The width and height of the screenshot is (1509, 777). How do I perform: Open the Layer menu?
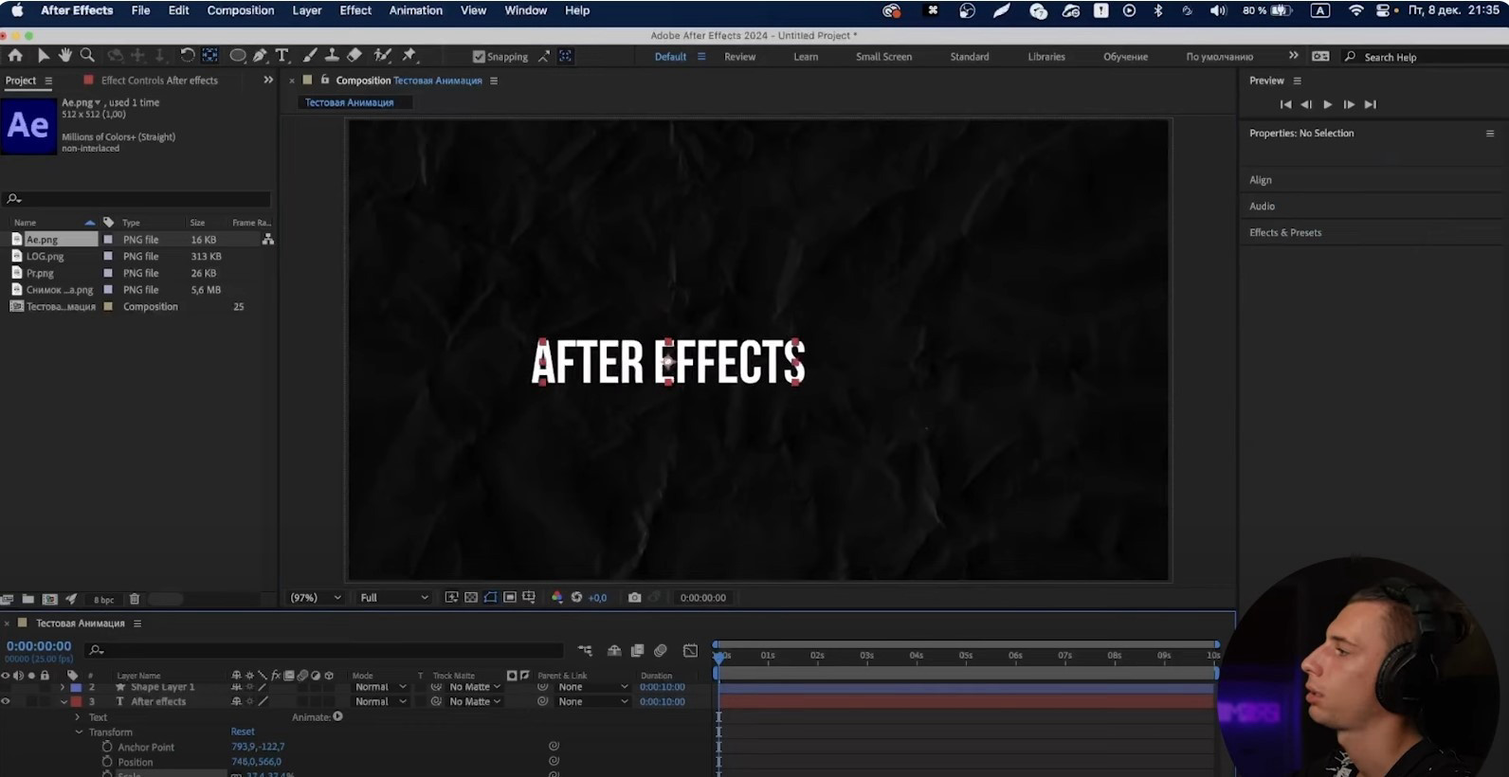307,10
